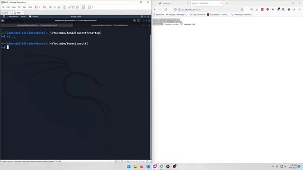Image resolution: width=303 pixels, height=170 pixels.
Task: Open the Sage Cell Server bookmark
Action: click(x=197, y=15)
